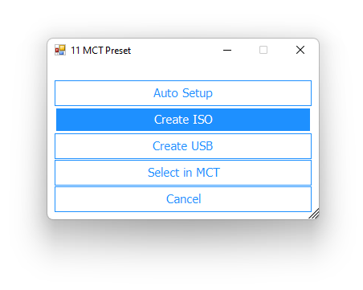Choose the Auto Setup option

click(x=183, y=93)
